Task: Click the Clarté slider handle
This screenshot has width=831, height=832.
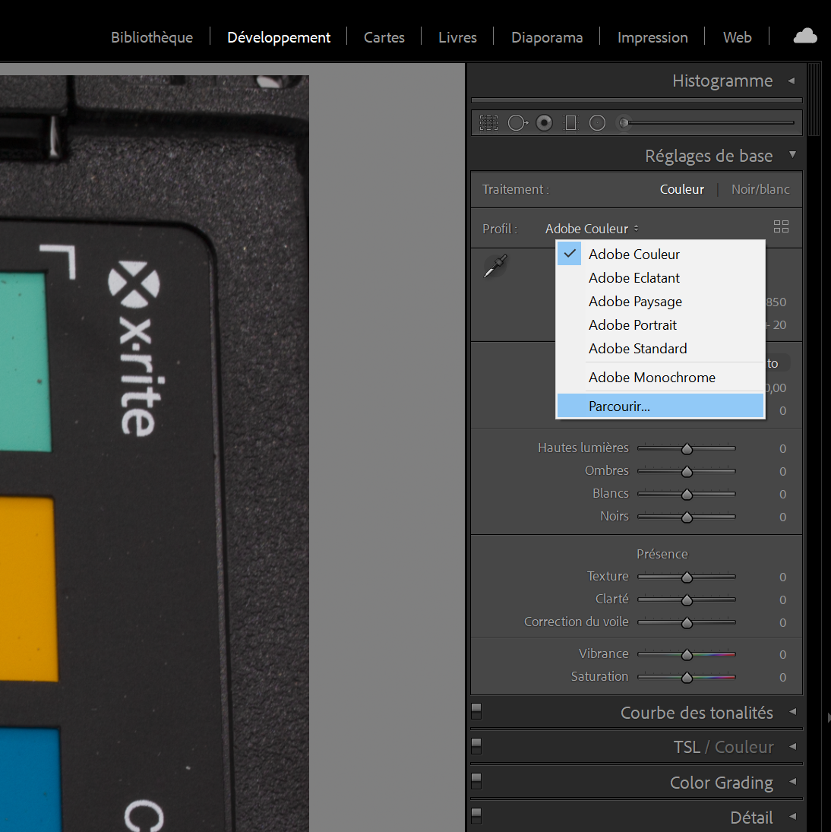Action: 687,600
